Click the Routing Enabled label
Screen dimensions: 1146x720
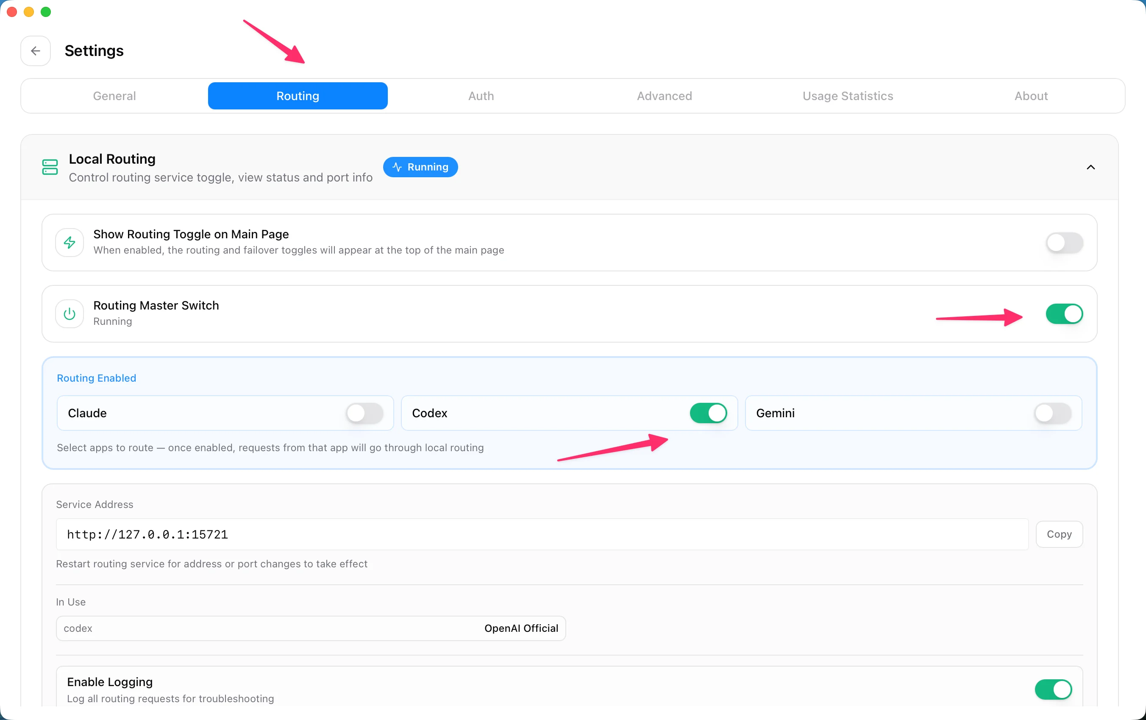coord(97,378)
